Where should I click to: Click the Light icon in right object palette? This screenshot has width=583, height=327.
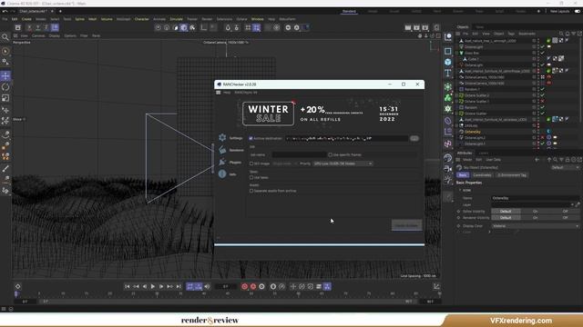[448, 180]
